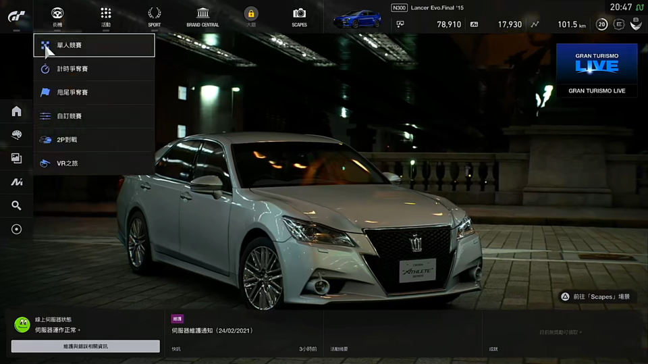
Task: Click the locked 大廳 lobby padlock icon
Action: point(251,14)
